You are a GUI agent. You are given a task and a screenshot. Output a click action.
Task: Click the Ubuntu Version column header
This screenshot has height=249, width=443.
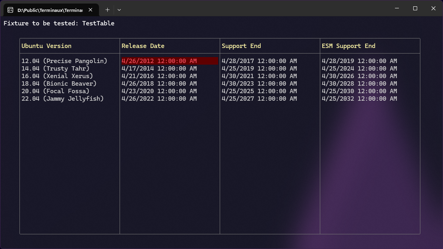46,46
